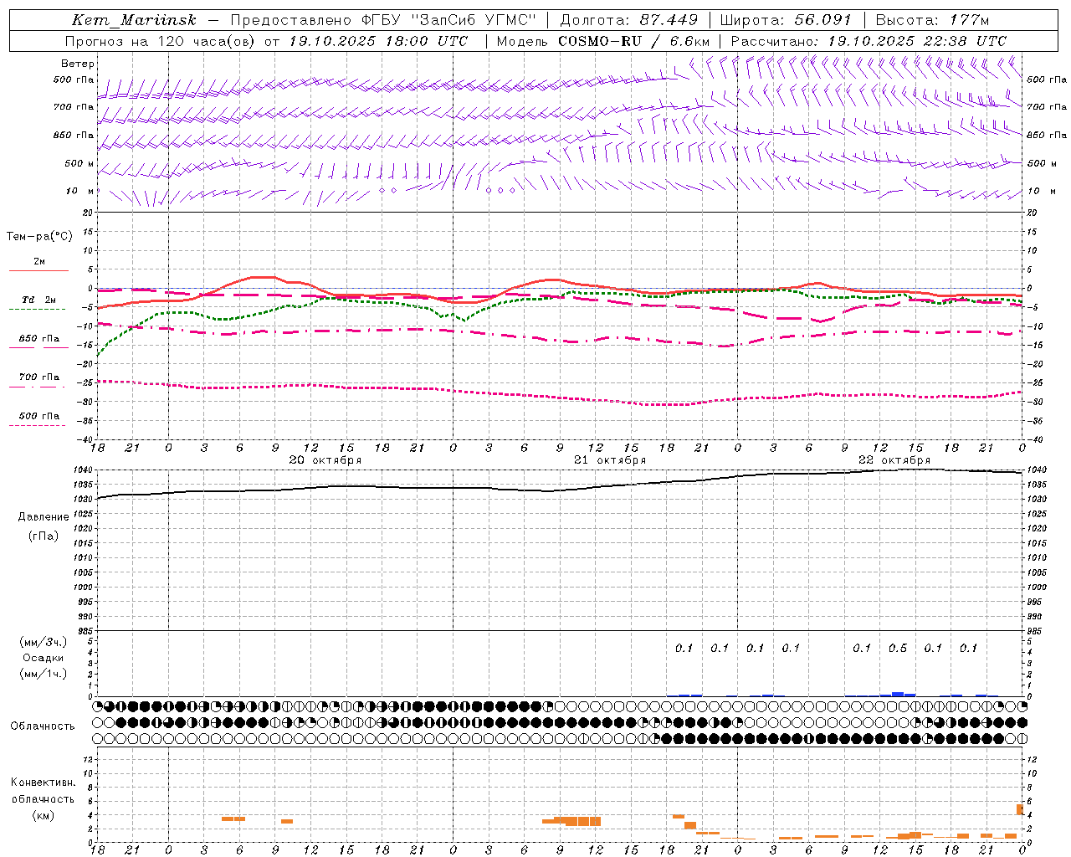Click the Облачность cloudiness label
The image size is (1071, 857).
tap(43, 726)
